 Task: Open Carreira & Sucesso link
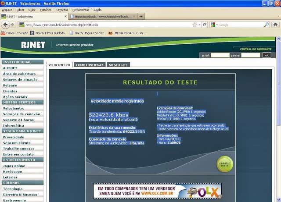(20, 195)
